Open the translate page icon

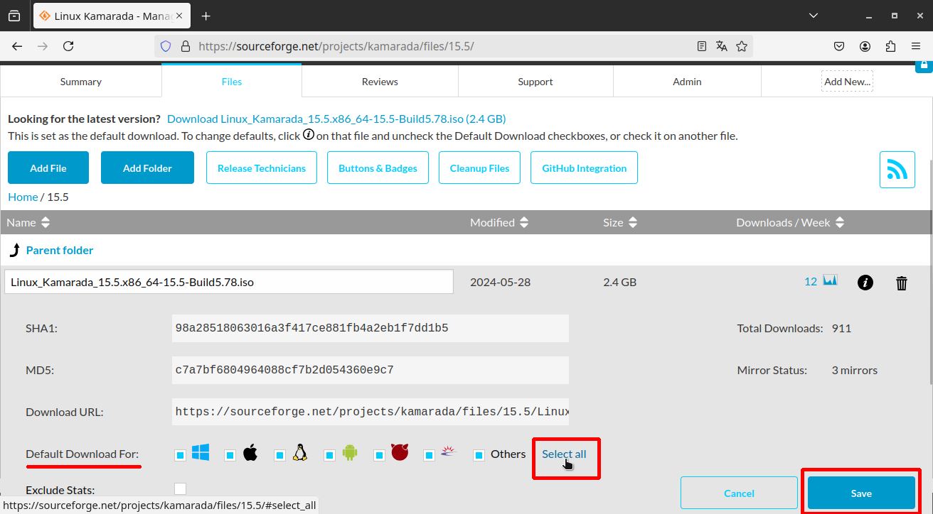click(x=722, y=46)
